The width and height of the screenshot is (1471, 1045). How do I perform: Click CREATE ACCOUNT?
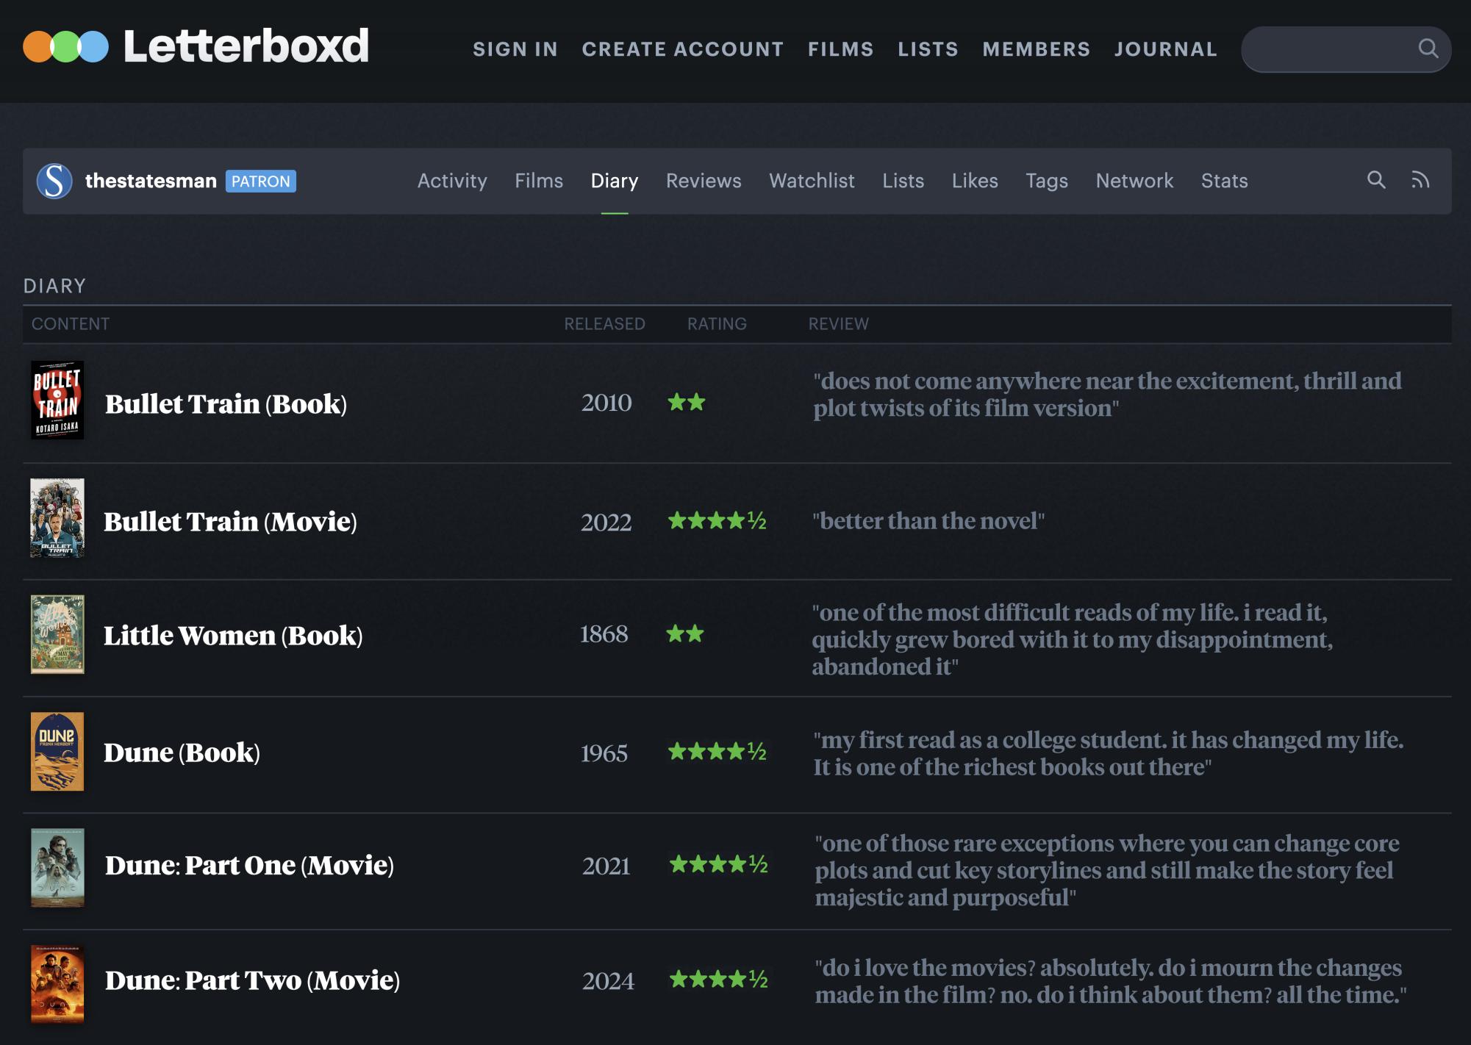682,49
